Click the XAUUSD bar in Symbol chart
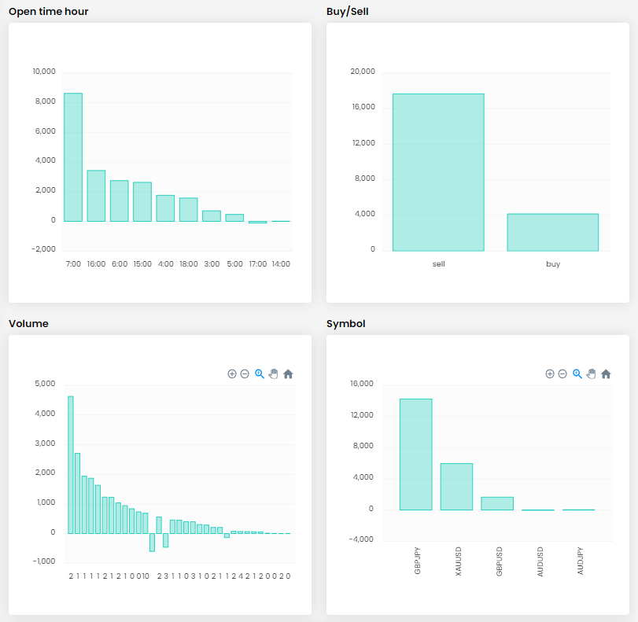 456,487
